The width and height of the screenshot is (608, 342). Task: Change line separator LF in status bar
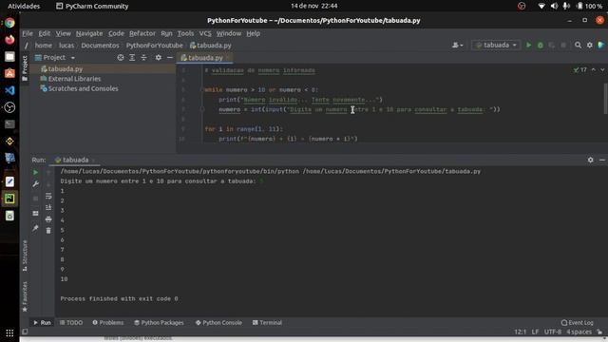[535, 332]
